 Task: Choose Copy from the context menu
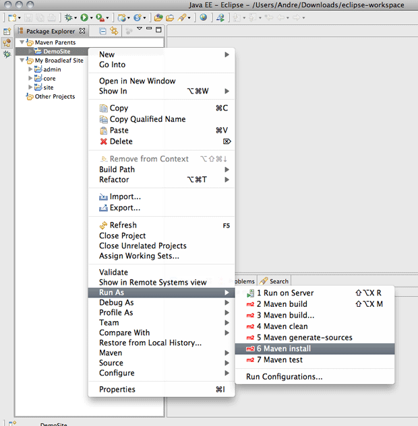162,108
